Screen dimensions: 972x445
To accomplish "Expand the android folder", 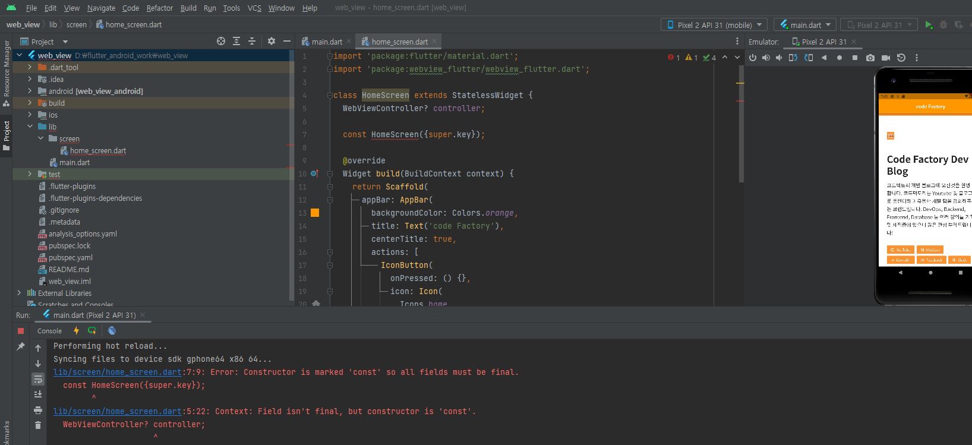I will pos(30,91).
